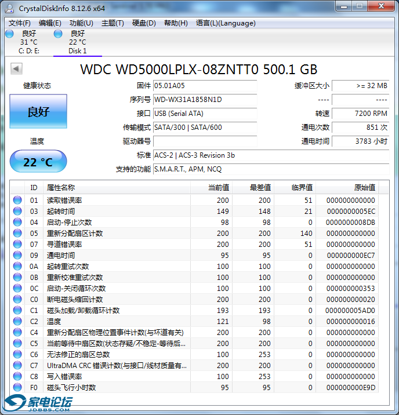Click the 通电次数 value 851 次
This screenshot has width=399, height=415.
pos(360,128)
